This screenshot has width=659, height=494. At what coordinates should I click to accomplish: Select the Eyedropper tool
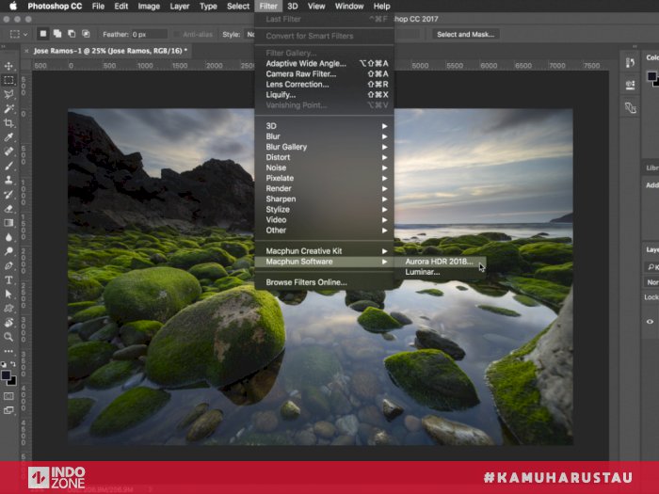pyautogui.click(x=8, y=137)
